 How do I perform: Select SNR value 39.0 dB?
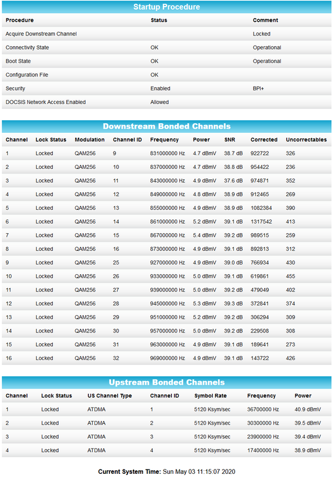click(x=233, y=263)
